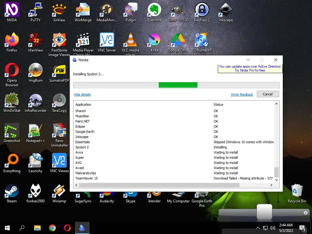Click the Ninite Pro Active Directory tip
The height and width of the screenshot is (234, 312).
250,69
